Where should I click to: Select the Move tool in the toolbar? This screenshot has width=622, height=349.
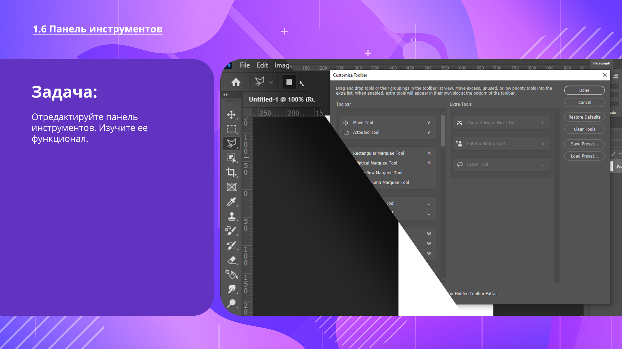231,115
